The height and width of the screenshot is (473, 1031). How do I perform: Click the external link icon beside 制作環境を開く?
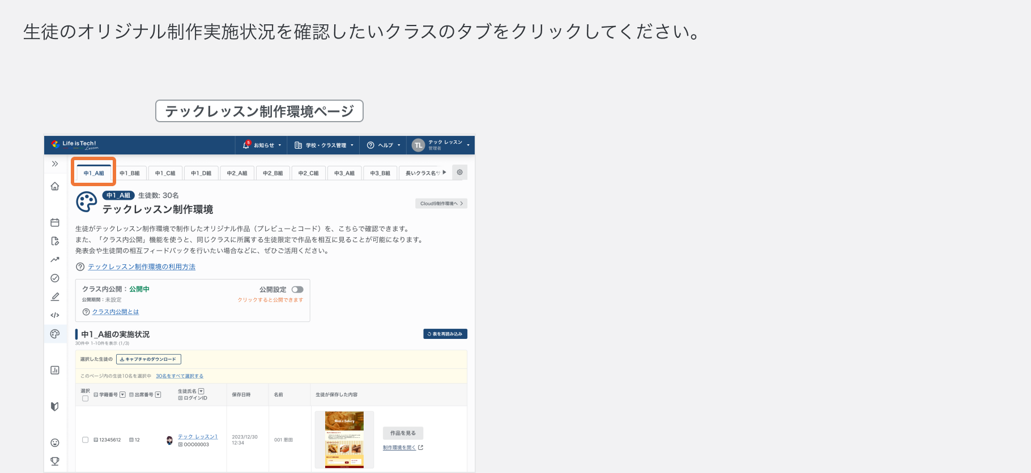(x=420, y=448)
